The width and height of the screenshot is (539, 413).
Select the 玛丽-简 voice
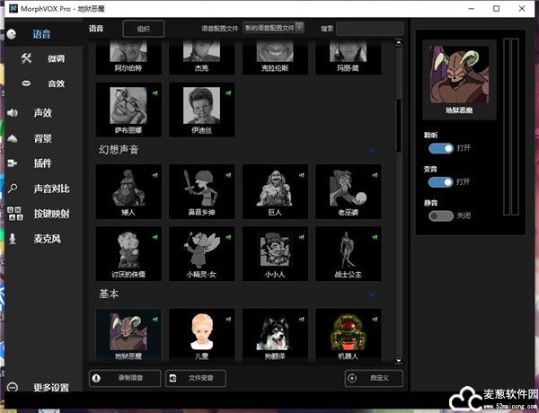[x=349, y=57]
